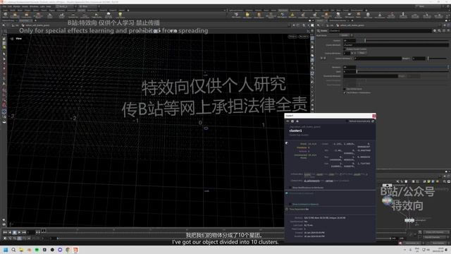Click the Key All Channels button
Image resolution: width=451 pixels, height=254 pixels.
click(435, 237)
